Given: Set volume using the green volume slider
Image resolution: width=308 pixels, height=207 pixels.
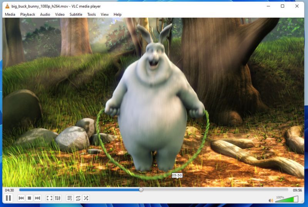Looking at the screenshot, I should click(286, 200).
